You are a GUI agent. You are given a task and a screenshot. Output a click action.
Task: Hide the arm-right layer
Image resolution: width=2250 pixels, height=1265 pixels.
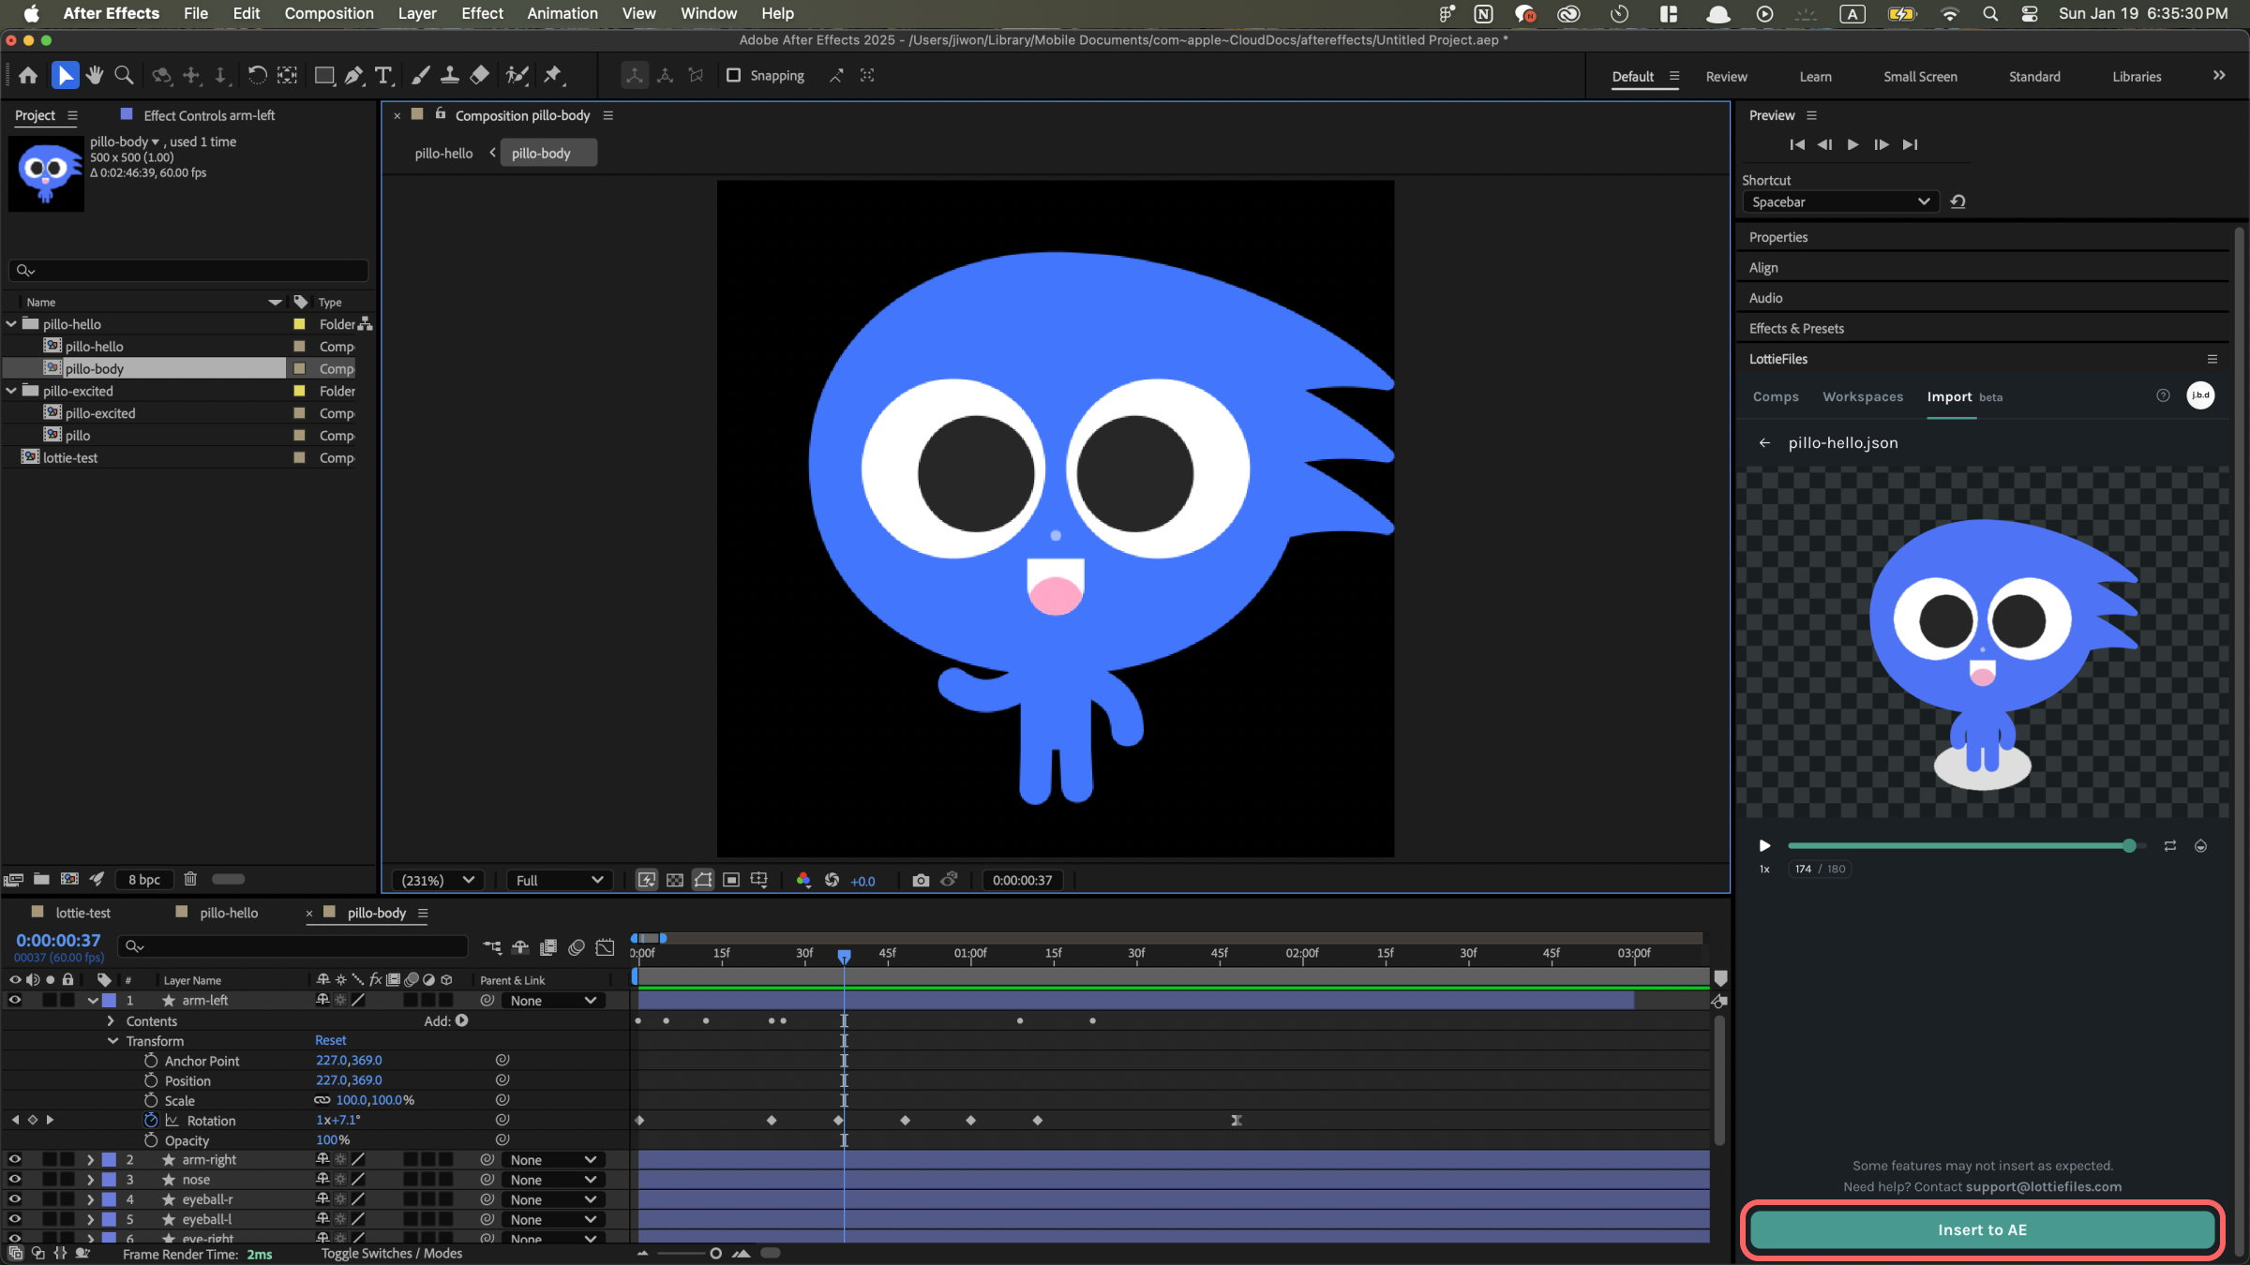(x=15, y=1159)
